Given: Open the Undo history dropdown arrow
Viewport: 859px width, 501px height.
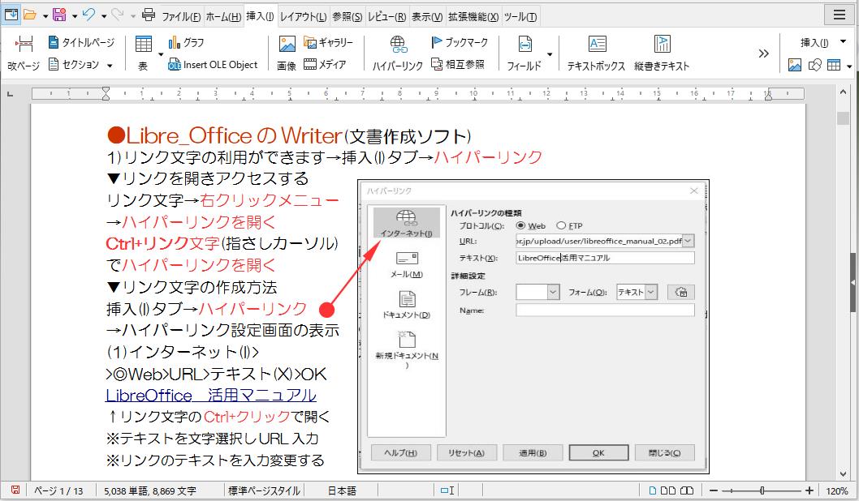Looking at the screenshot, I should tap(104, 16).
